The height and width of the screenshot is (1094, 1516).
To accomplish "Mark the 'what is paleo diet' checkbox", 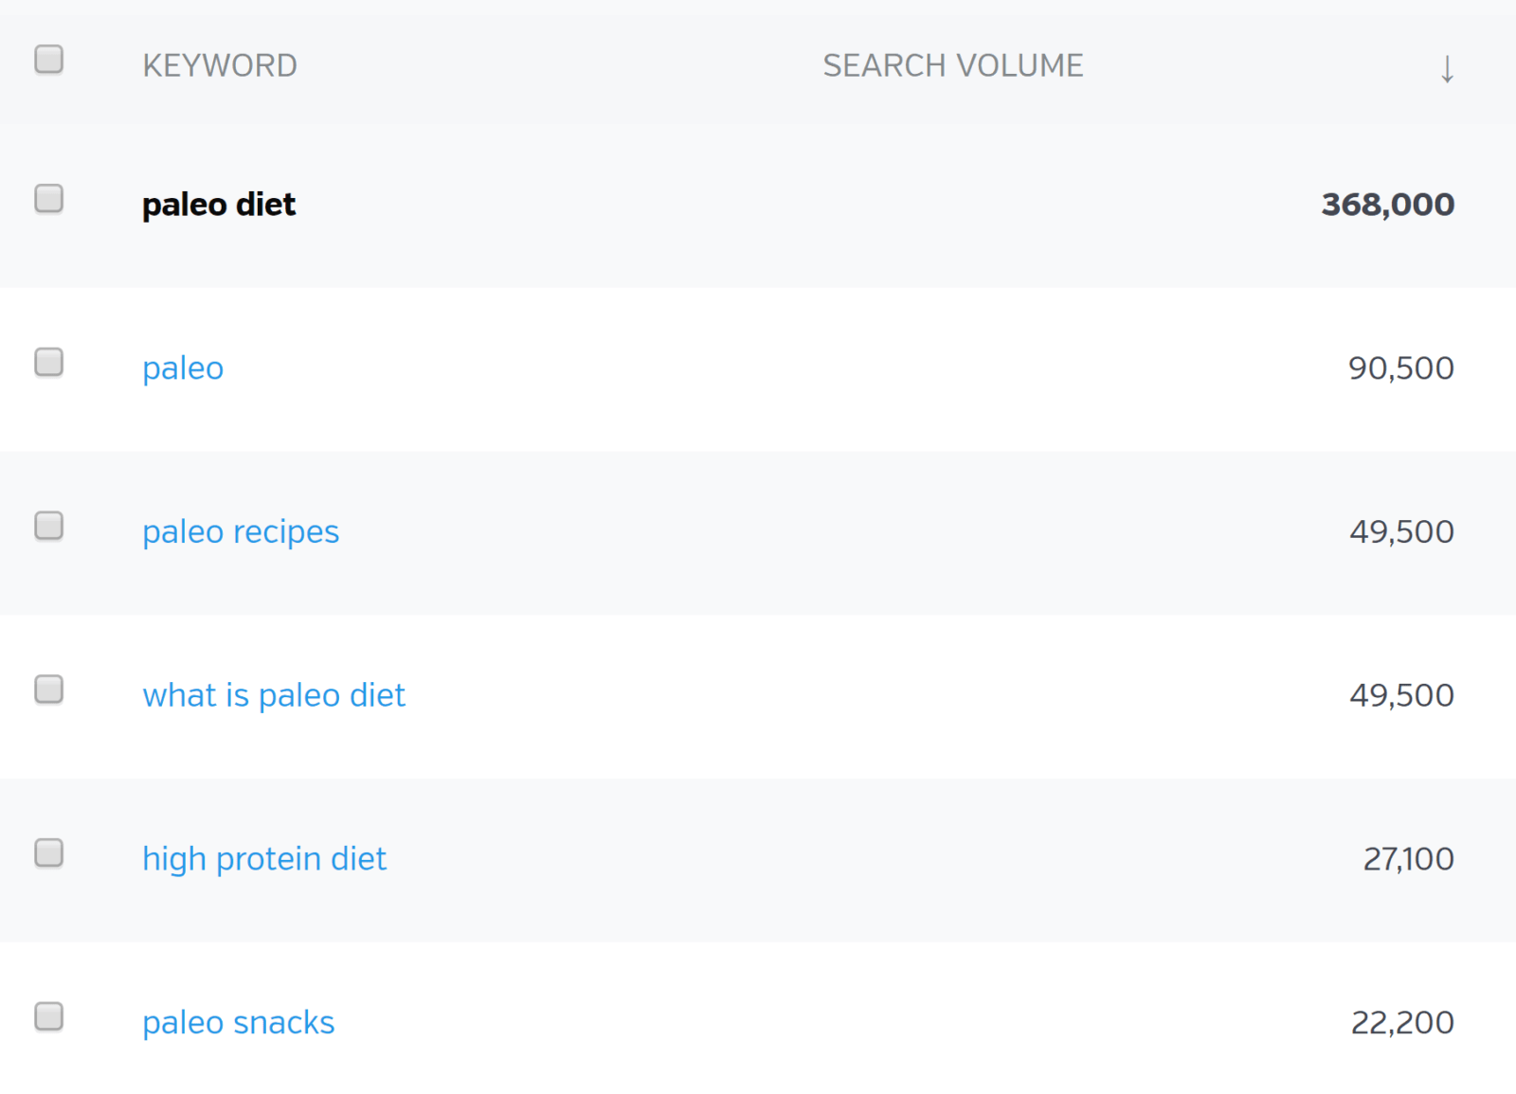I will coord(49,690).
